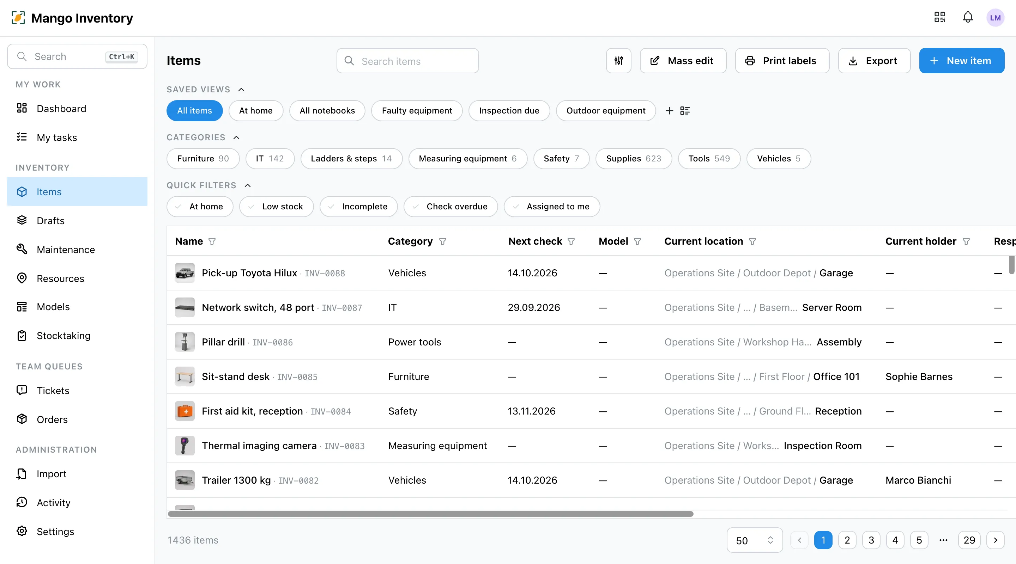Filter the Current location column
1016x564 pixels.
coord(752,241)
